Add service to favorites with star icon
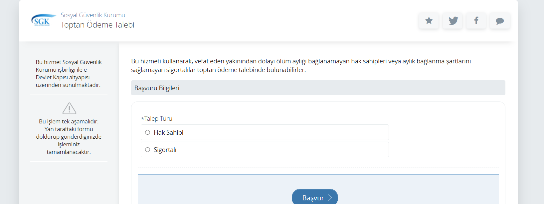 pyautogui.click(x=429, y=21)
